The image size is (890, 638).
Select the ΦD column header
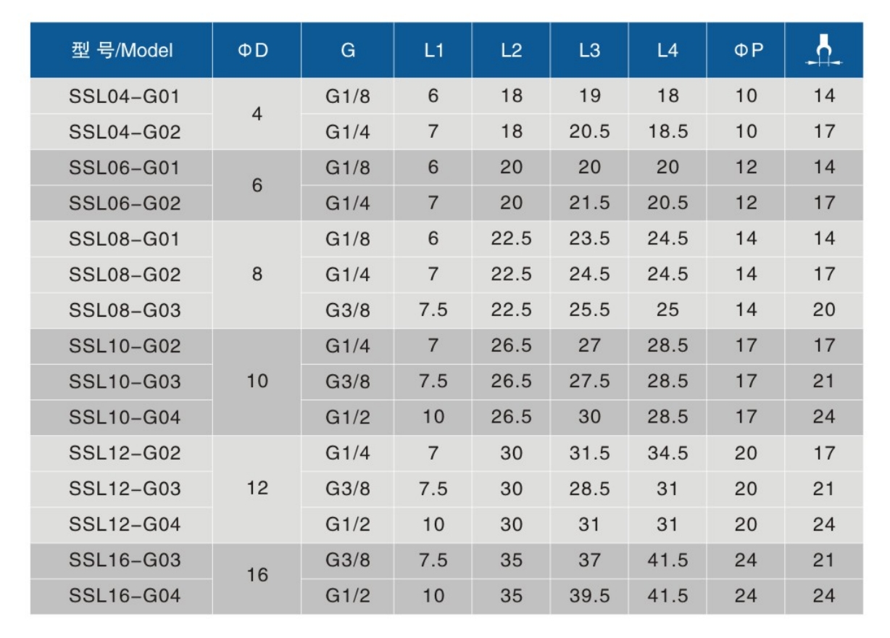tap(257, 51)
